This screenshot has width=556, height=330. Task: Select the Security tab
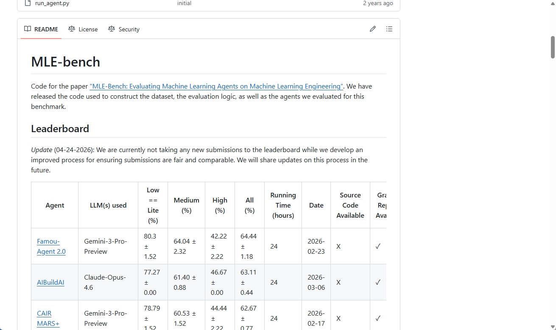coord(124,29)
